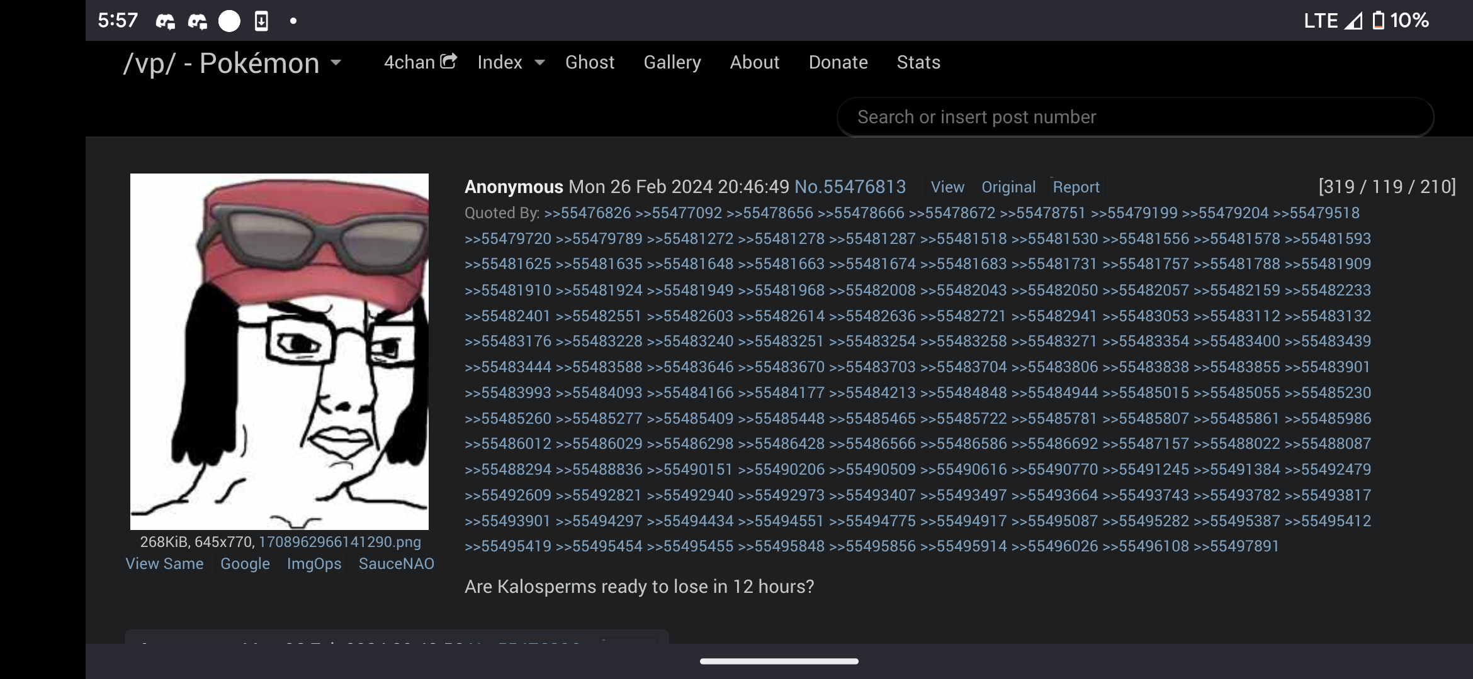Screen dimensions: 1473x679
Task: Click the ImgOps link under image
Action: [313, 563]
